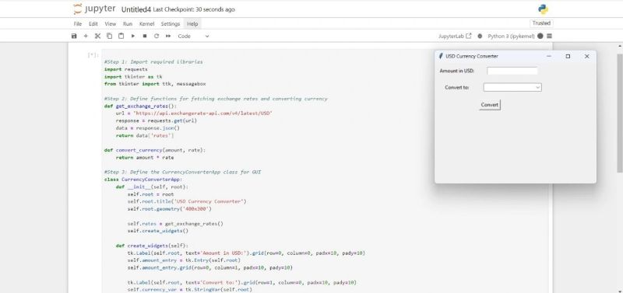Open the File menu
Viewport: 623px width, 293px height.
click(78, 24)
